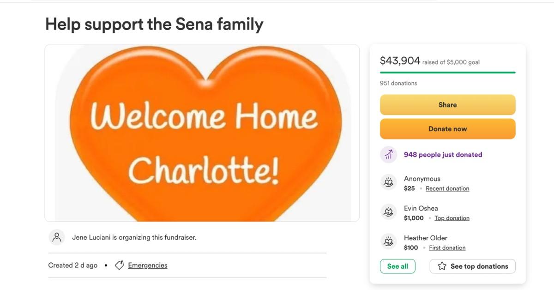Screen dimensions: 554x290
Task: Click the trending donations arrow icon
Action: (x=387, y=154)
